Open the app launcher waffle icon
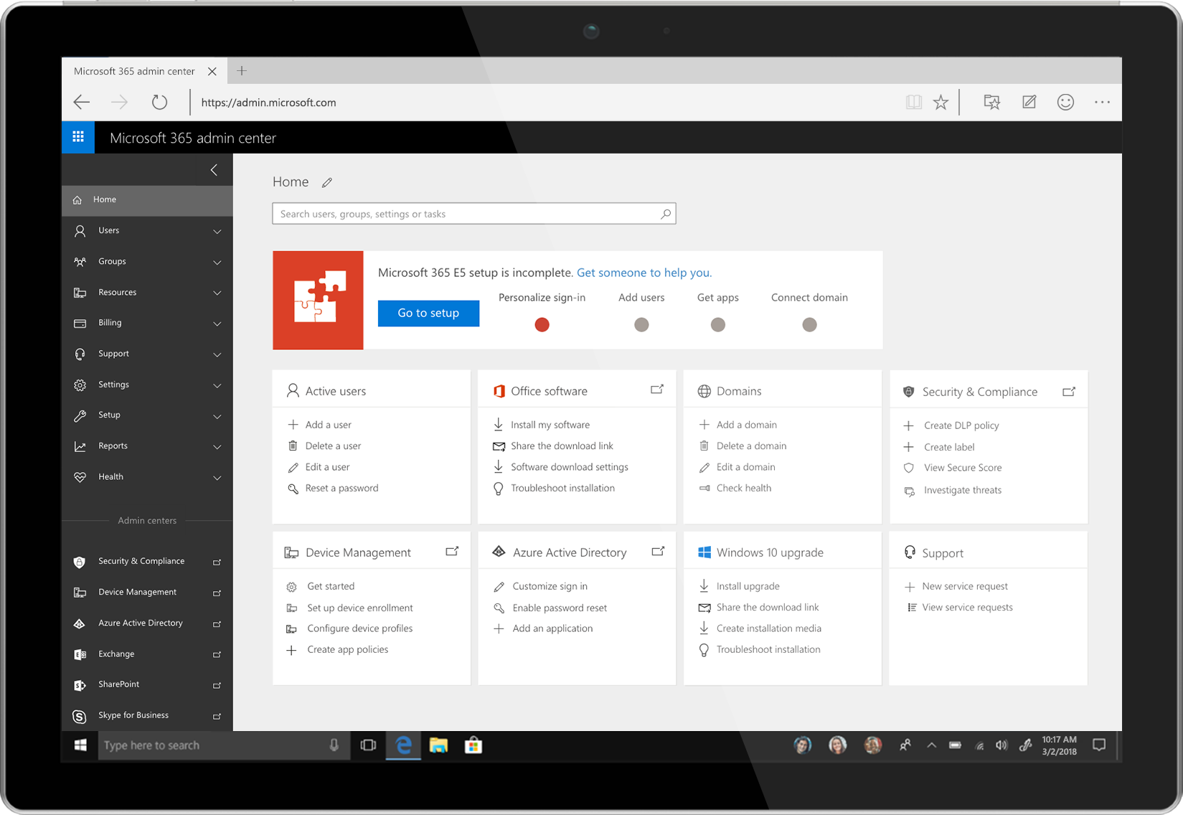The height and width of the screenshot is (815, 1183). coord(77,137)
